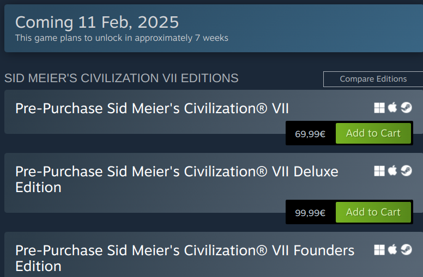Click Apple macOS icon on standard edition
This screenshot has width=423, height=277.
point(392,108)
